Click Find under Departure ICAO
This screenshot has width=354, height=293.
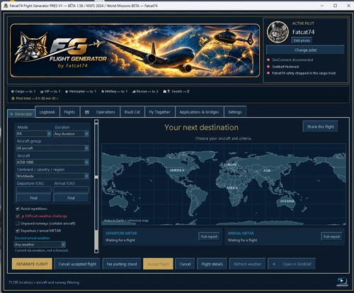tap(33, 198)
